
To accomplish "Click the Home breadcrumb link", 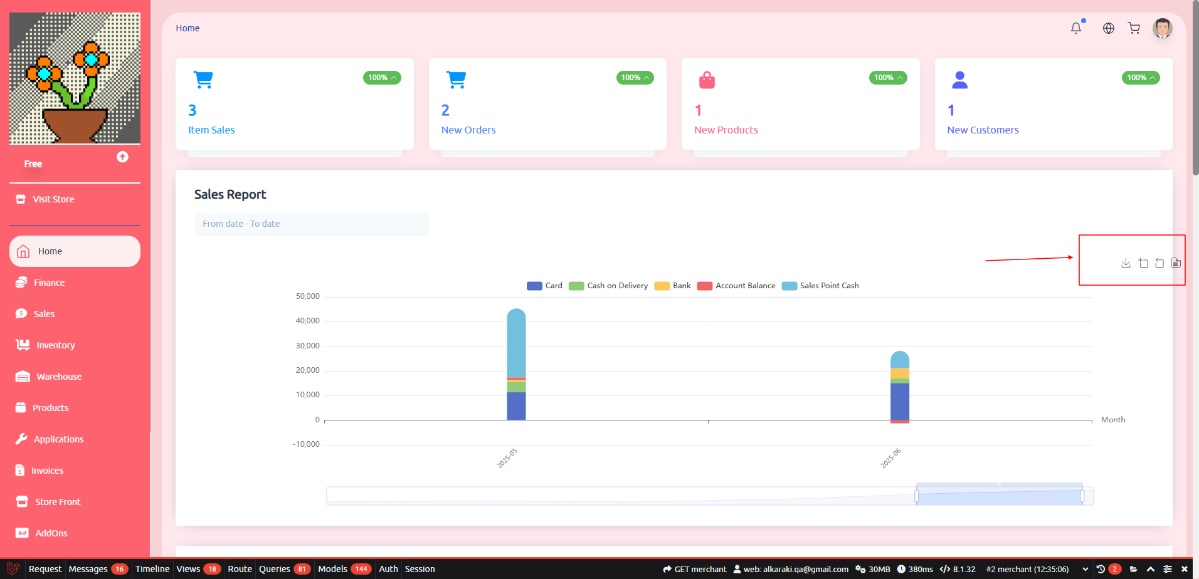I will [x=188, y=28].
